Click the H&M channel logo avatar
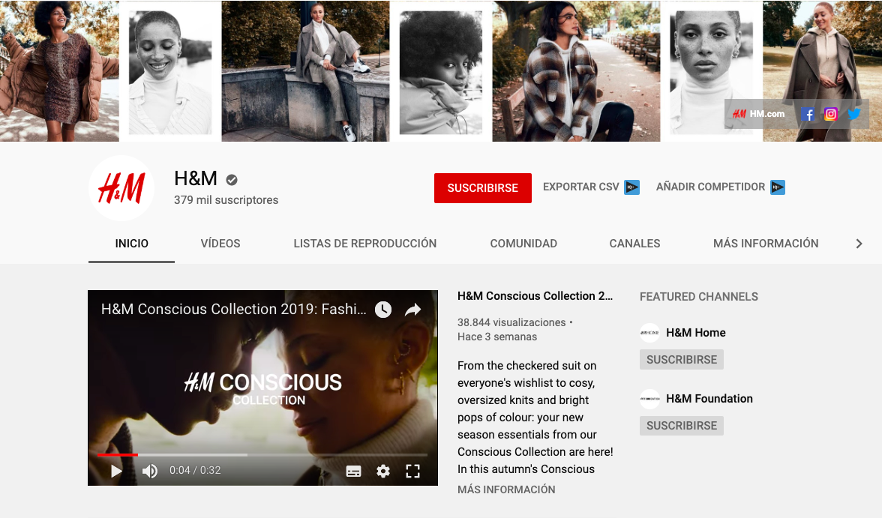The image size is (882, 518). (x=121, y=188)
